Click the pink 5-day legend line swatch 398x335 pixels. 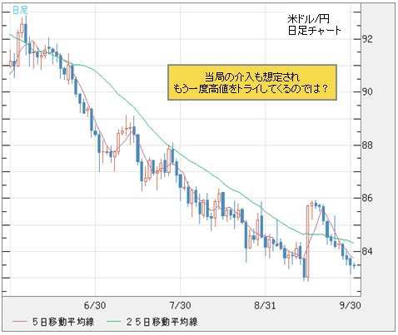(19, 322)
